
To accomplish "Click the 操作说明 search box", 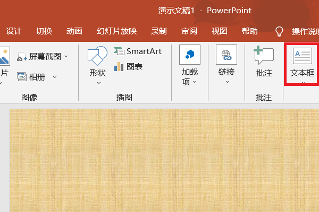I will (x=305, y=31).
